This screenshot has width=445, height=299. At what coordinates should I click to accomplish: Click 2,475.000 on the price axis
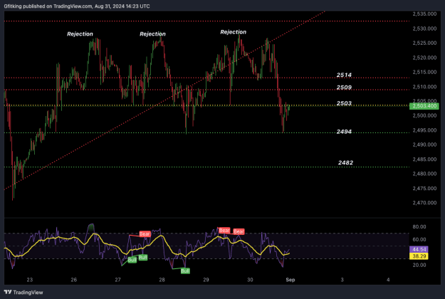point(424,189)
